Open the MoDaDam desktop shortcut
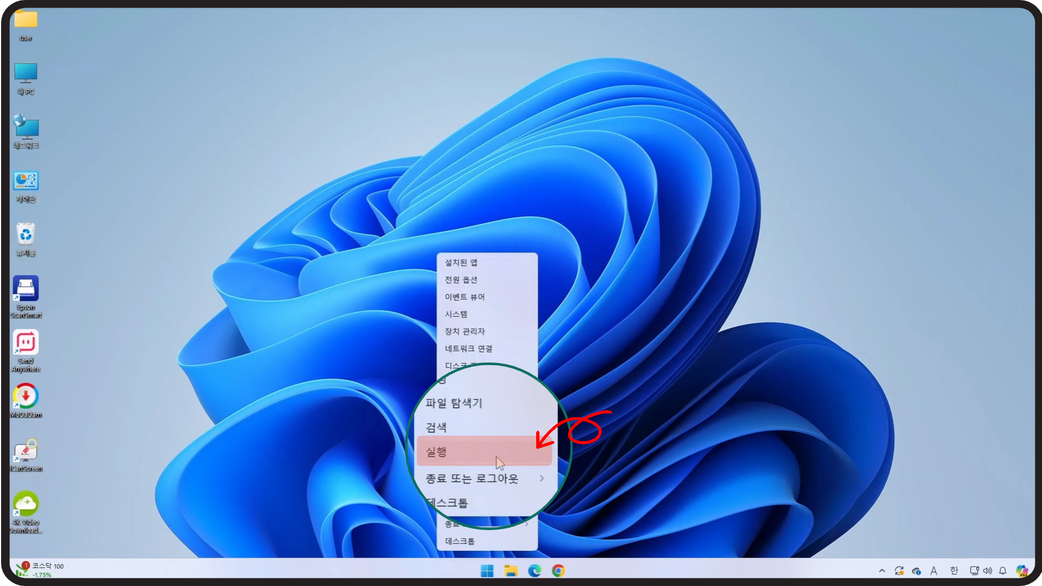Screen dimensions: 1042x586 click(x=26, y=397)
